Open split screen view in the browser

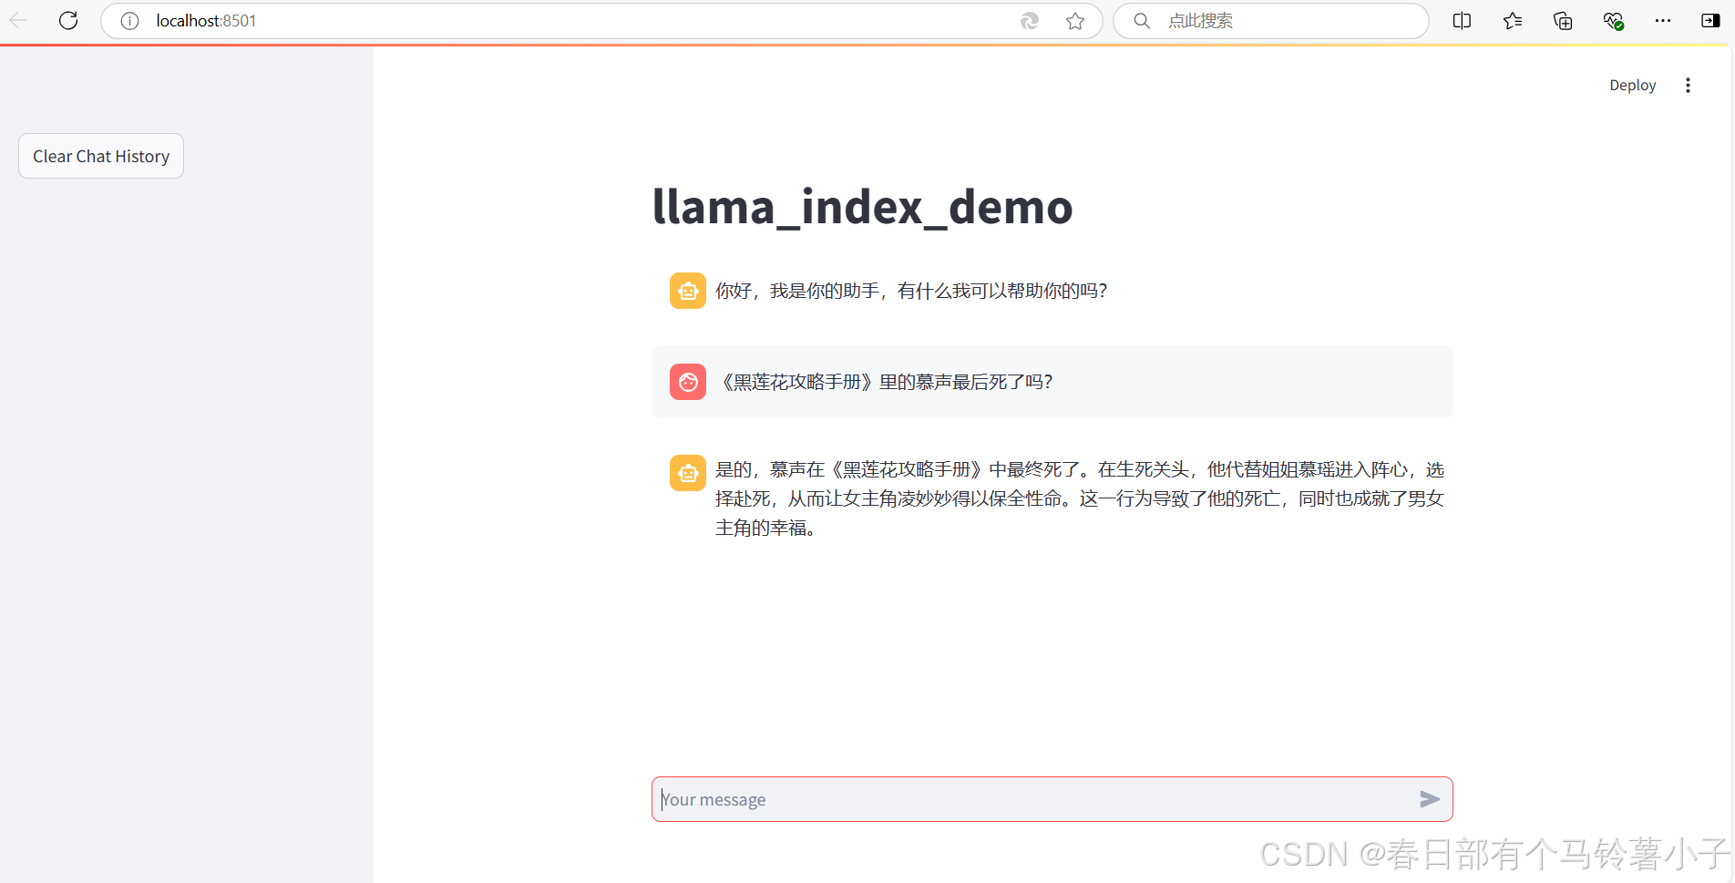pyautogui.click(x=1462, y=20)
